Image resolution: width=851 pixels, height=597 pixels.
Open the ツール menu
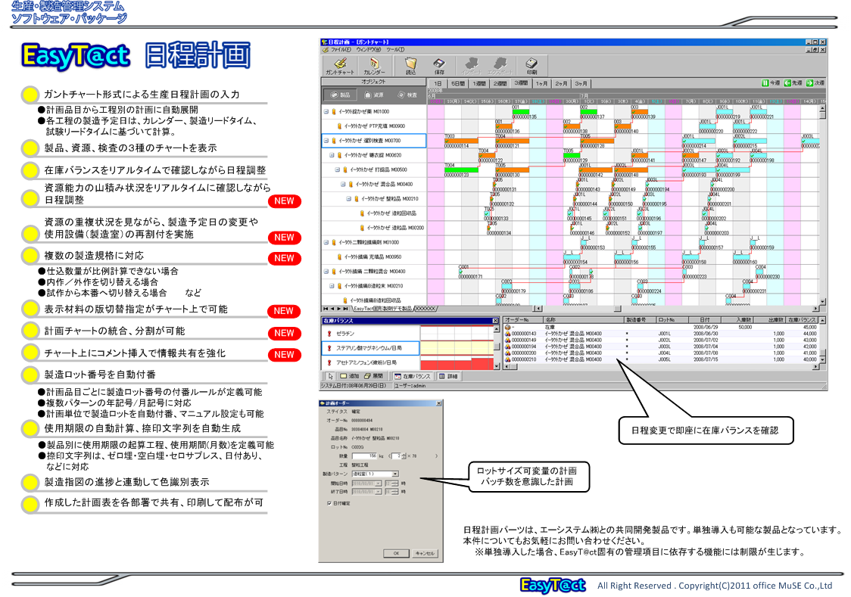coord(395,49)
